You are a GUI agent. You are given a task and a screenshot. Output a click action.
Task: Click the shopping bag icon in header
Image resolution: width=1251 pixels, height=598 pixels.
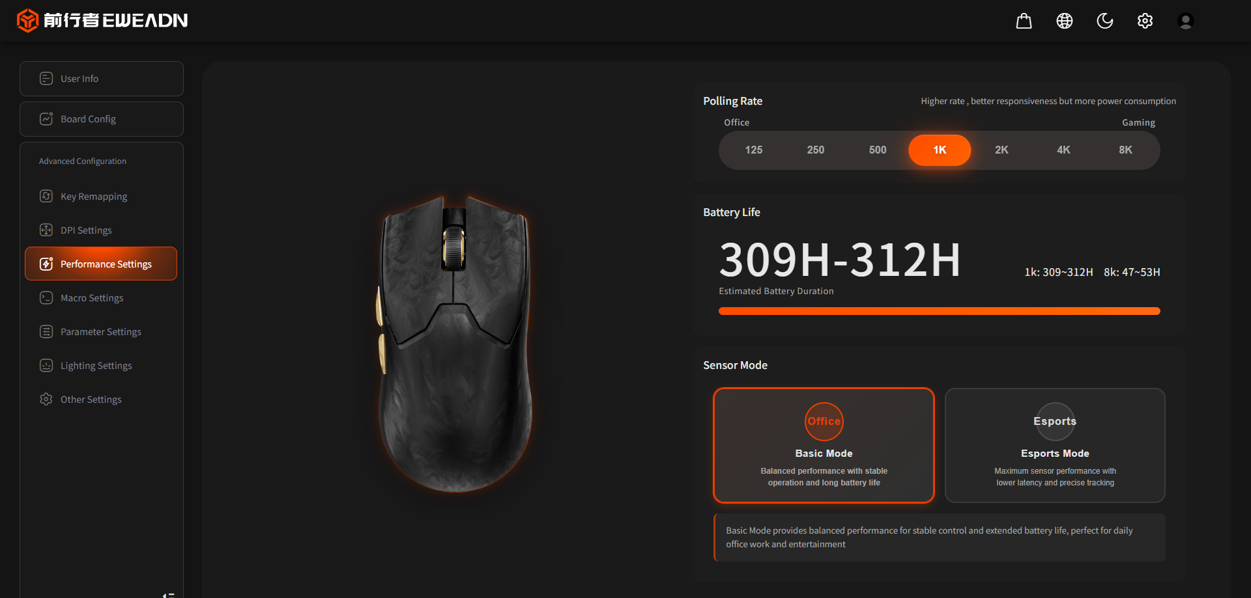(x=1024, y=21)
